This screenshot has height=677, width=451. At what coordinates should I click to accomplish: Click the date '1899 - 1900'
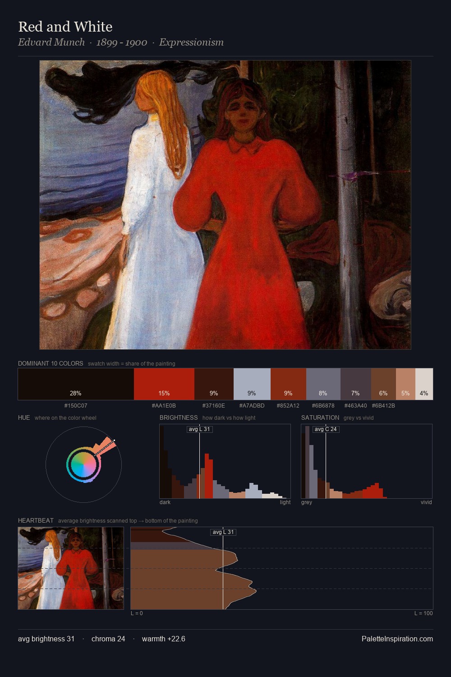click(122, 42)
